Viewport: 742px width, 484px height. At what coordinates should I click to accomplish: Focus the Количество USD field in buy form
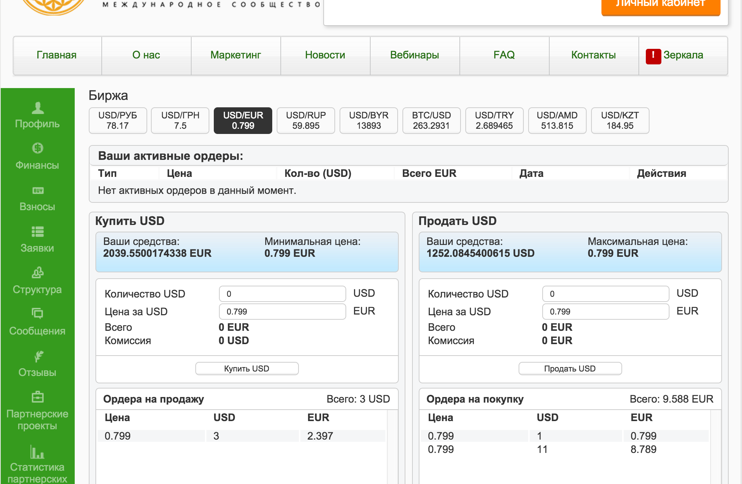point(283,294)
